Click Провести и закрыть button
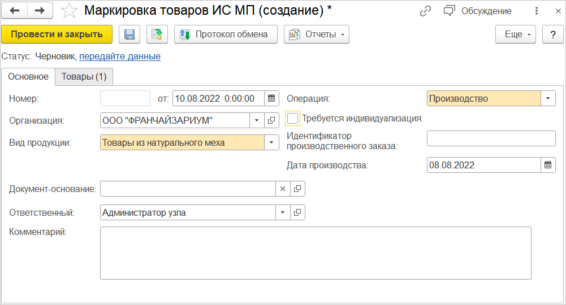 point(57,34)
